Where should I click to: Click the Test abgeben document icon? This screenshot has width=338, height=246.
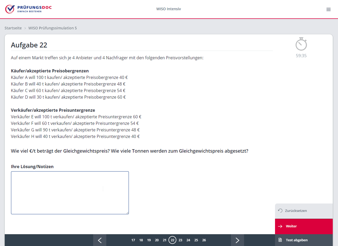tap(280, 240)
